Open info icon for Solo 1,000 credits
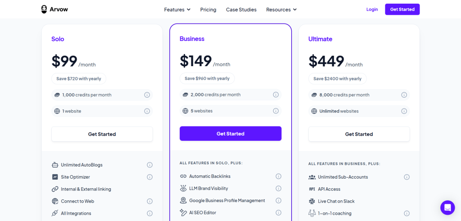The height and width of the screenshot is (221, 461). [147, 95]
